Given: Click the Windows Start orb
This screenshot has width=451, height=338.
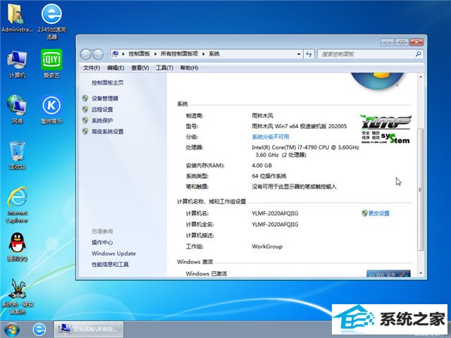Looking at the screenshot, I should (12, 330).
